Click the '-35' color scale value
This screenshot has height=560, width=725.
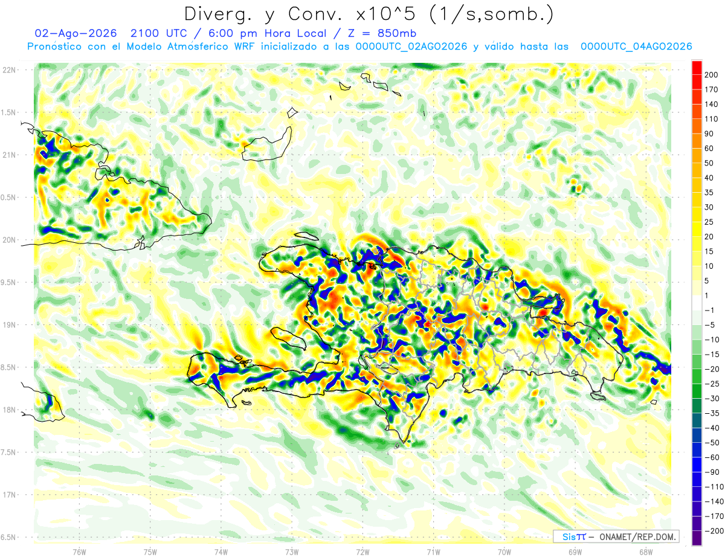713,413
